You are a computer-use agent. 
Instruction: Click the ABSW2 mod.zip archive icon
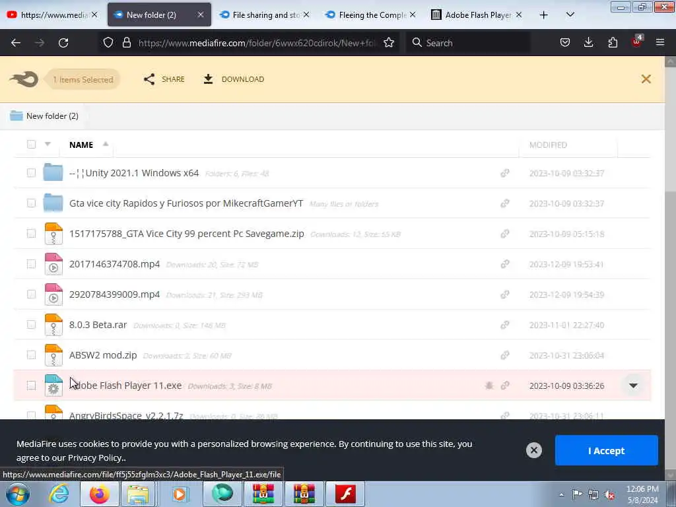click(x=53, y=355)
